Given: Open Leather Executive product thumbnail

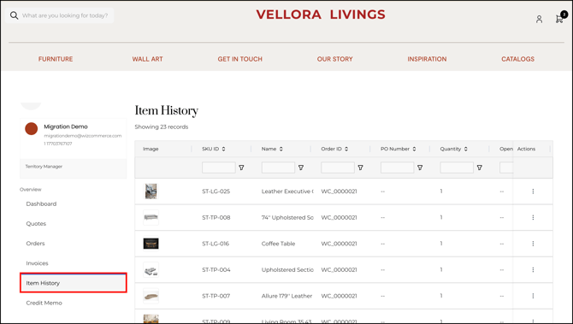Looking at the screenshot, I should (x=151, y=191).
